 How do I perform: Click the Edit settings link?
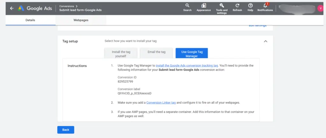[x=258, y=25]
